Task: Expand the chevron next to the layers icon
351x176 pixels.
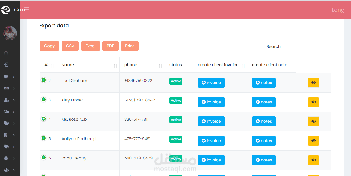Action: [x=14, y=159]
